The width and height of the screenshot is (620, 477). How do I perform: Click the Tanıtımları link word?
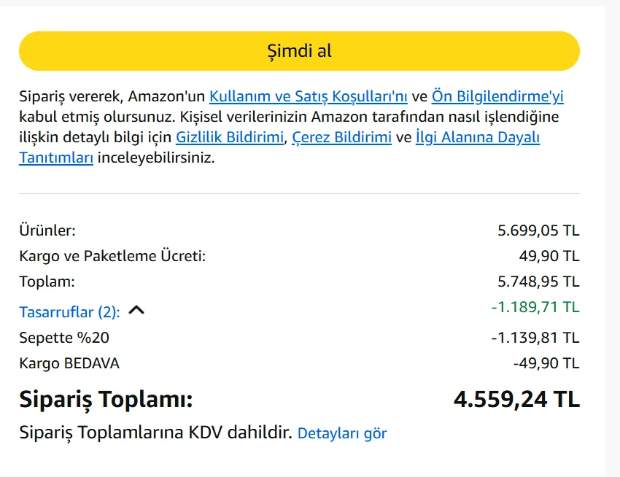(x=56, y=158)
